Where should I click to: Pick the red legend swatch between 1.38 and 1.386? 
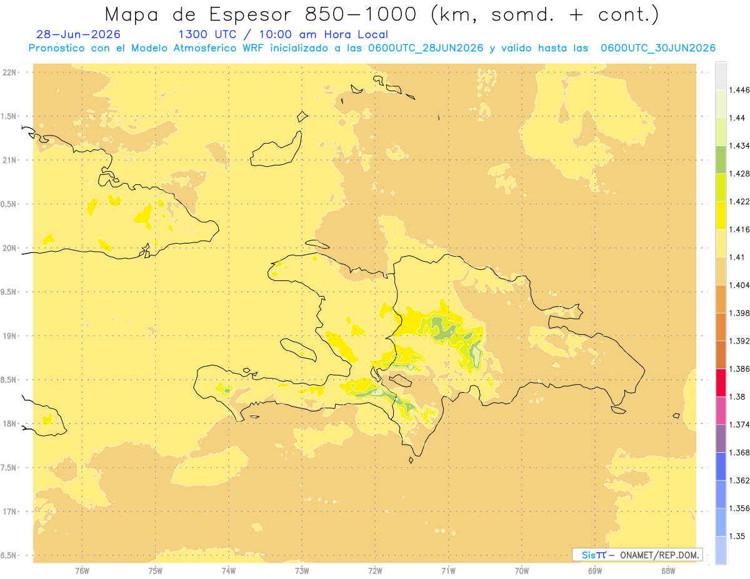[x=721, y=383]
